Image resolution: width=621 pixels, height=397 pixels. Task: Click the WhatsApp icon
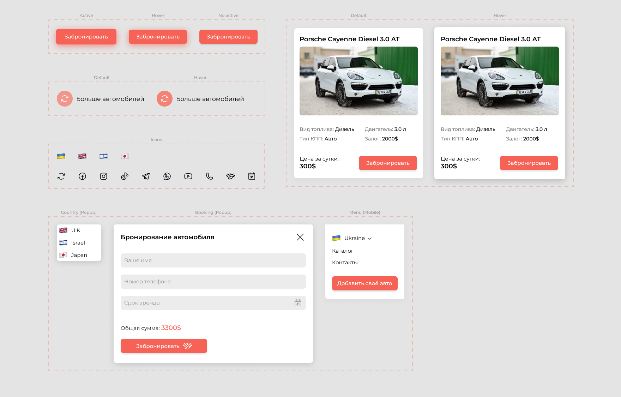(167, 176)
